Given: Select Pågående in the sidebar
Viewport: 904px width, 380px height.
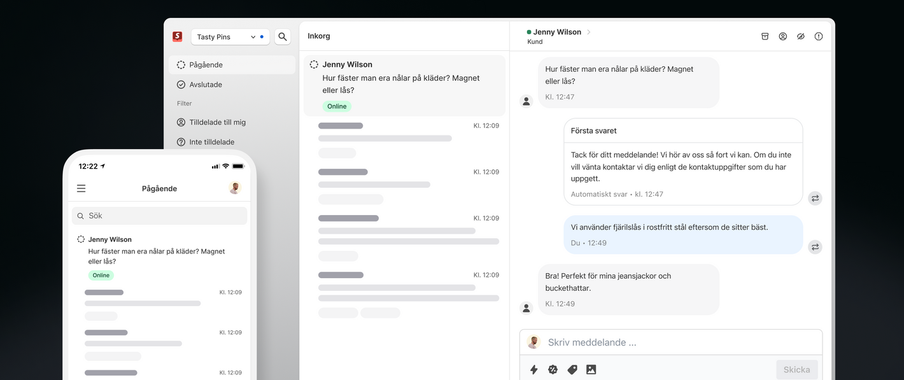Looking at the screenshot, I should [232, 65].
